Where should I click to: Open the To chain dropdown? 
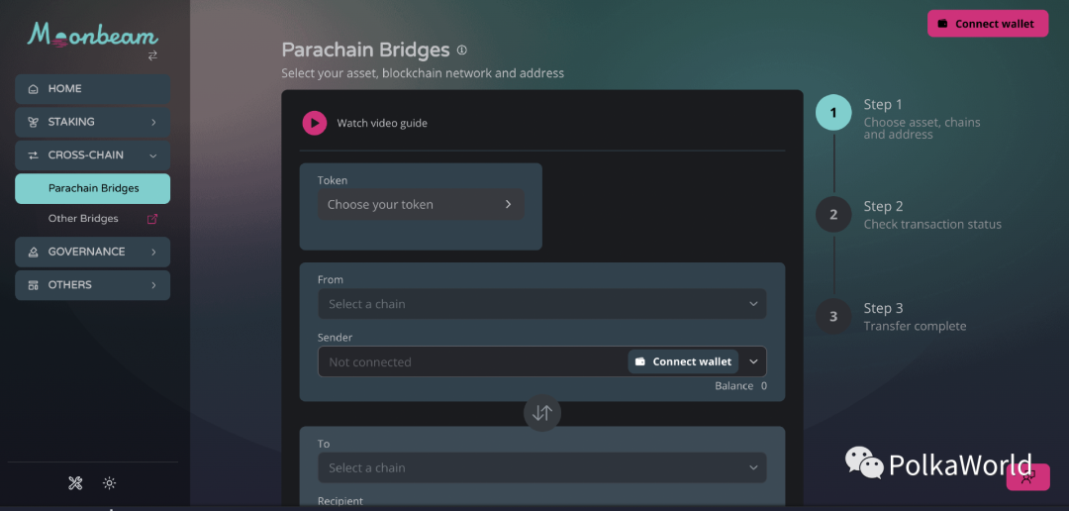point(541,467)
